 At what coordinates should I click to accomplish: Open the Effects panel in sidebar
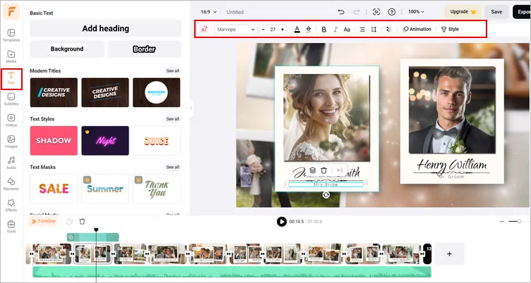[11, 206]
